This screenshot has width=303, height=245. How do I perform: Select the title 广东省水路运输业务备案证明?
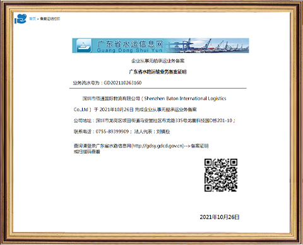tap(158, 72)
